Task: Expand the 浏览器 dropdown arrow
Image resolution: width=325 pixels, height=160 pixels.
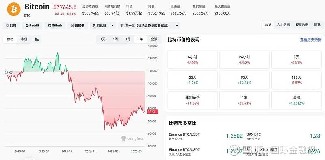Action: 113,26
